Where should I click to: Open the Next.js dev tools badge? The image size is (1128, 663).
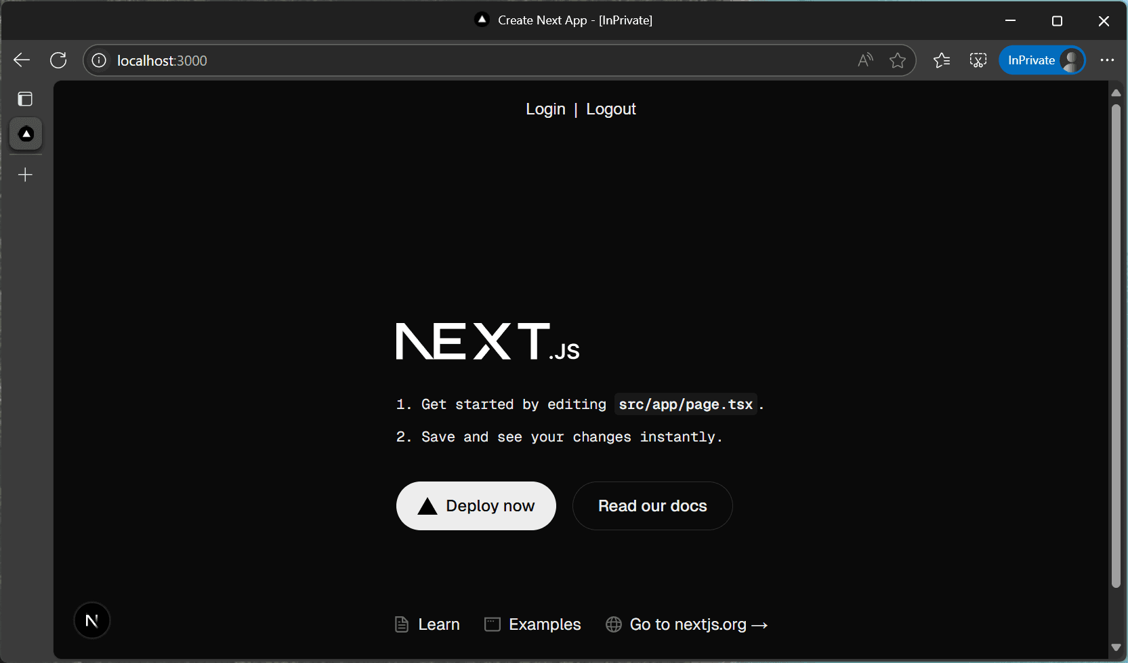[x=92, y=620]
